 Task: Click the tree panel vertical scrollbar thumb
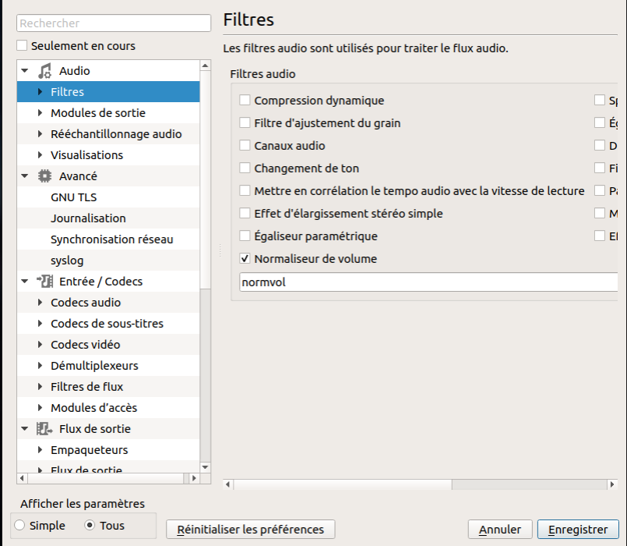[x=205, y=180]
